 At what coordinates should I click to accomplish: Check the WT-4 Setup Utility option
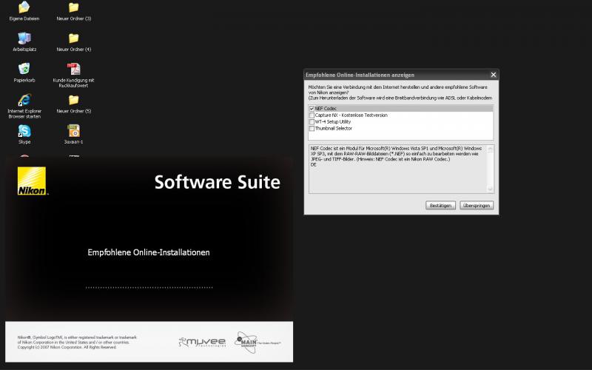pos(312,122)
